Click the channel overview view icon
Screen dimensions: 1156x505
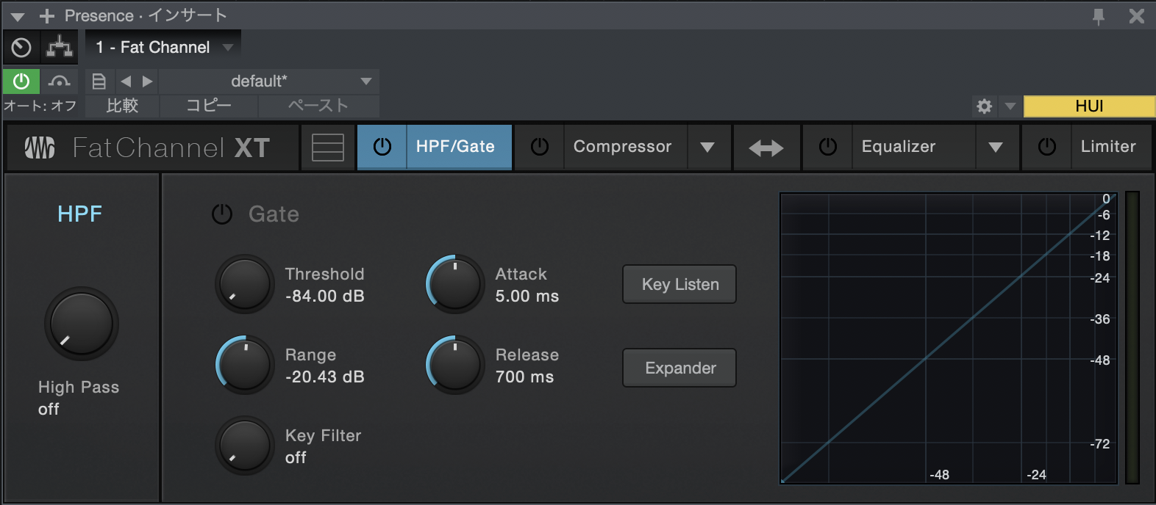[x=328, y=148]
